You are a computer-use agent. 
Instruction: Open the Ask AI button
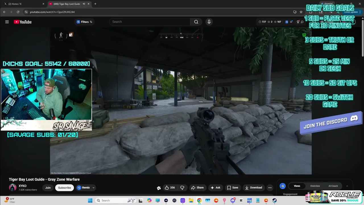tap(215, 188)
